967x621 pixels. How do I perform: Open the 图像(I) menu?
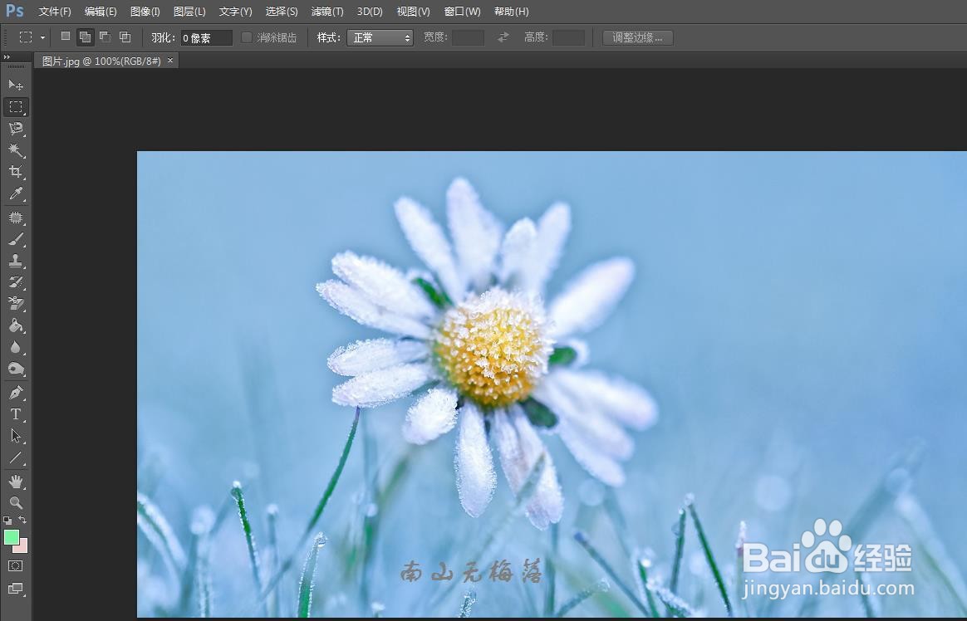point(145,11)
